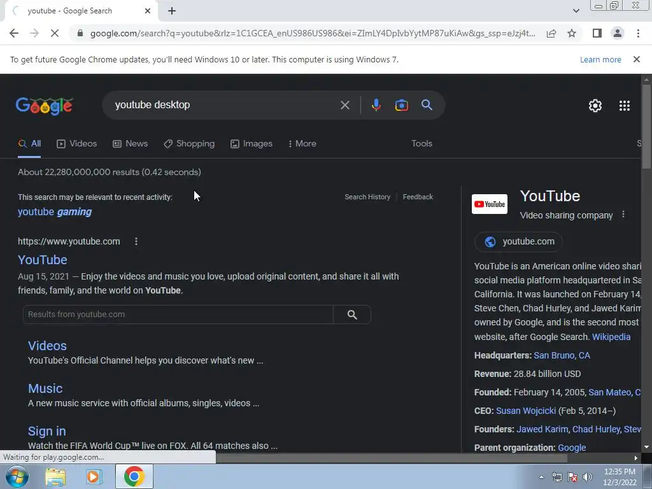
Task: Clear the search box text
Action: 344,105
